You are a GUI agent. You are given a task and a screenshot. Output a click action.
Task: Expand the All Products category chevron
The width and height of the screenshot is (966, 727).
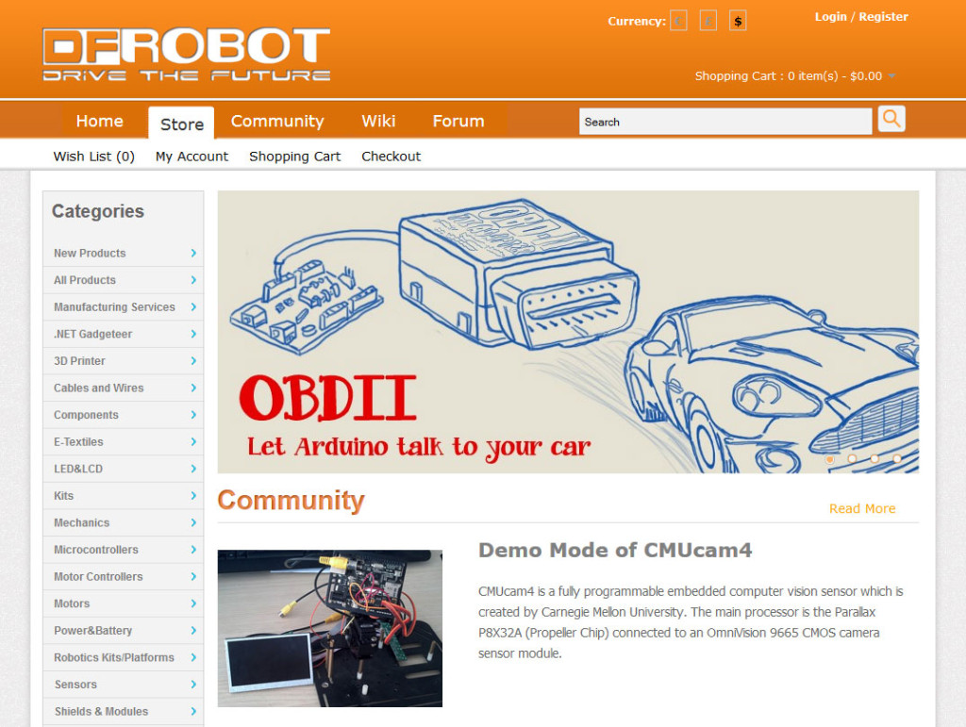[x=193, y=280]
